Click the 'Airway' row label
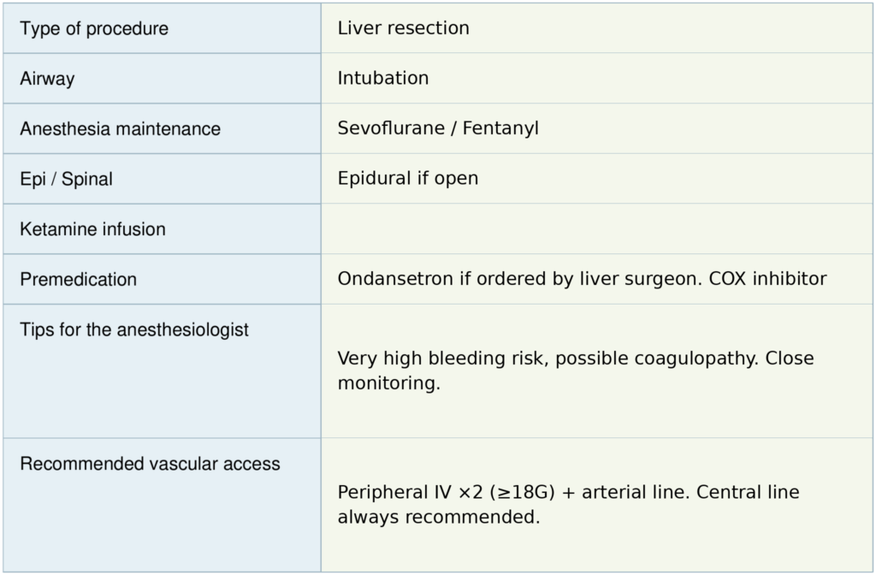Viewport: 876px width, 575px height. (x=47, y=79)
